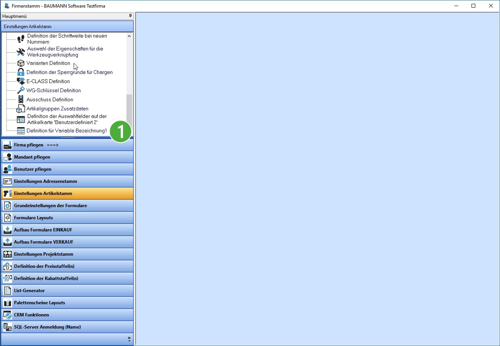
Task: Click the barcode scanner icon for Artikelstamm
Action: click(8, 193)
